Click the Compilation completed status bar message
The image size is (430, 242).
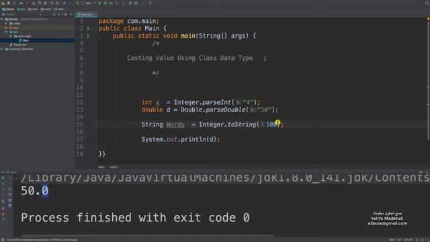(42, 240)
